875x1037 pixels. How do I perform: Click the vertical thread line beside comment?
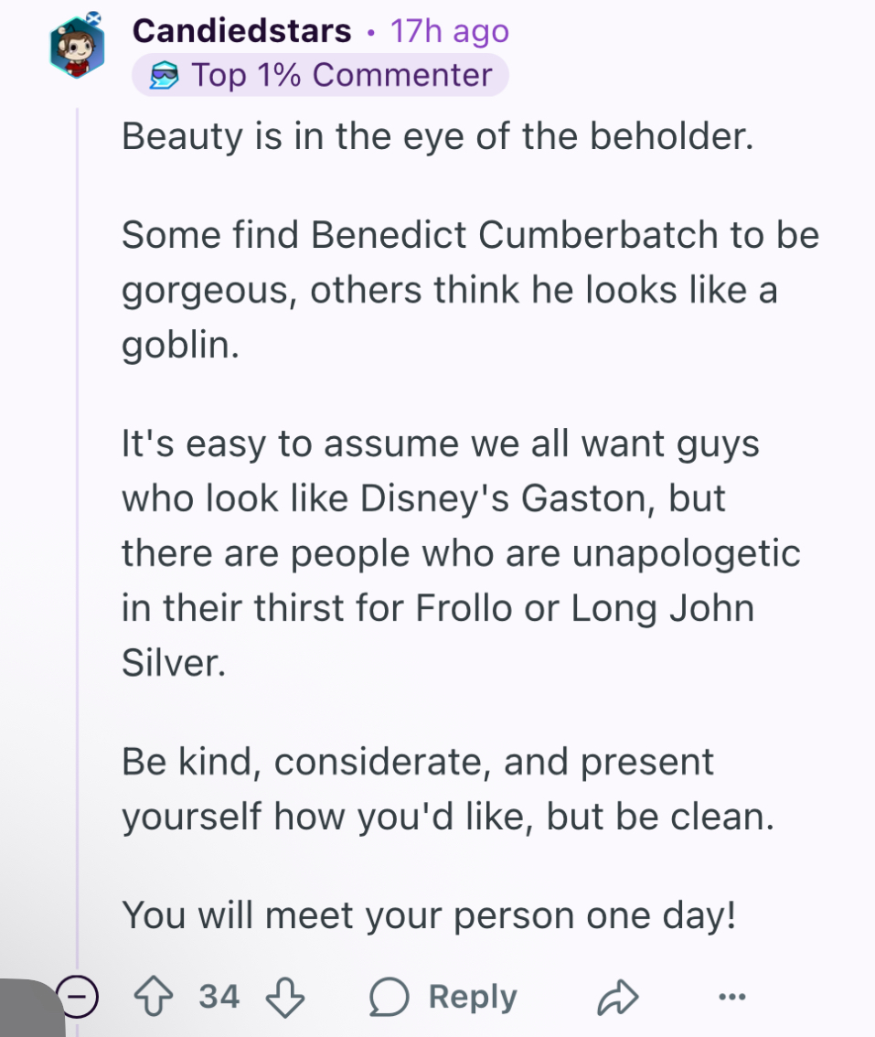tap(78, 529)
